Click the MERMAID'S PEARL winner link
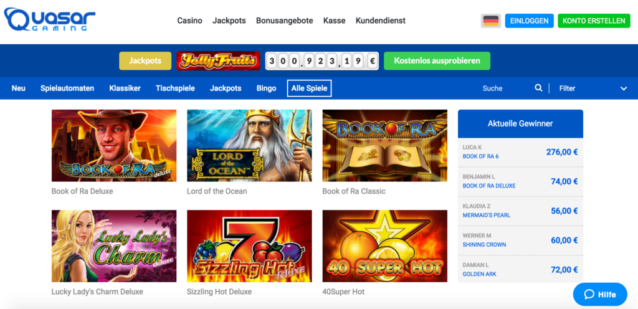 486,215
